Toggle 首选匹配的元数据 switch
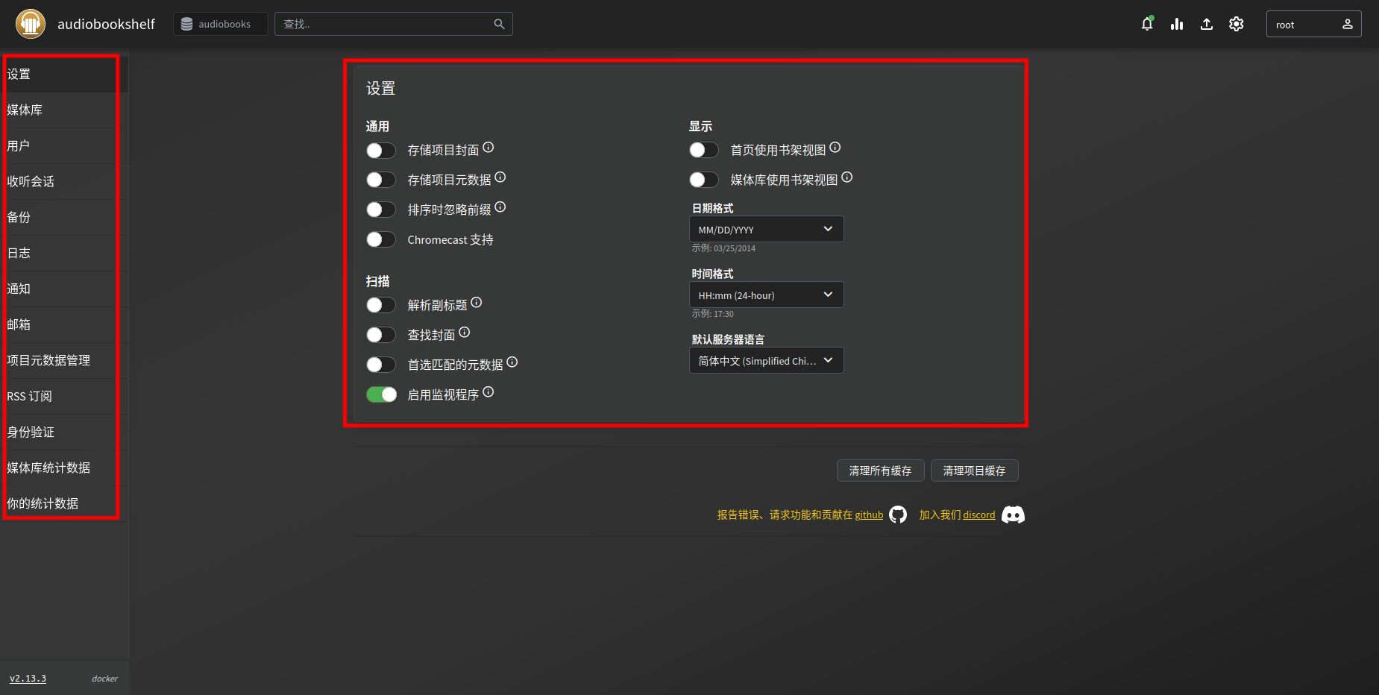The image size is (1379, 695). click(381, 365)
